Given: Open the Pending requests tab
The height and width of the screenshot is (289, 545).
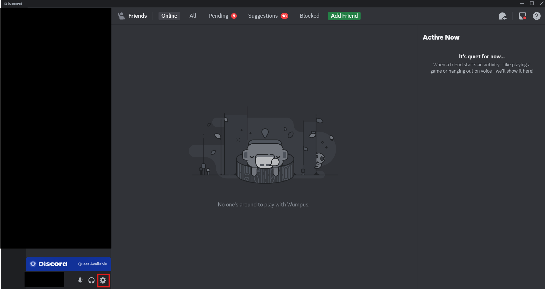Looking at the screenshot, I should [x=218, y=16].
